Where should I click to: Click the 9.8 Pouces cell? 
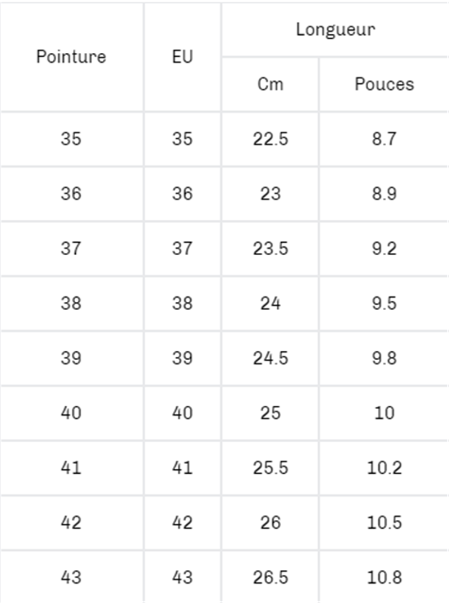point(384,358)
